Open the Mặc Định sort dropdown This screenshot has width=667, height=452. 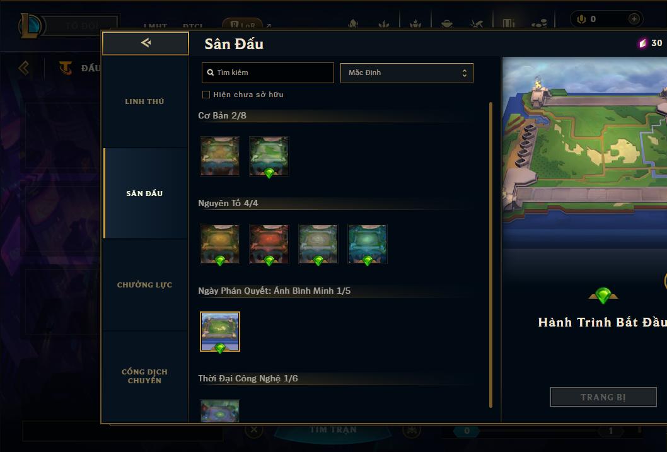coord(407,72)
